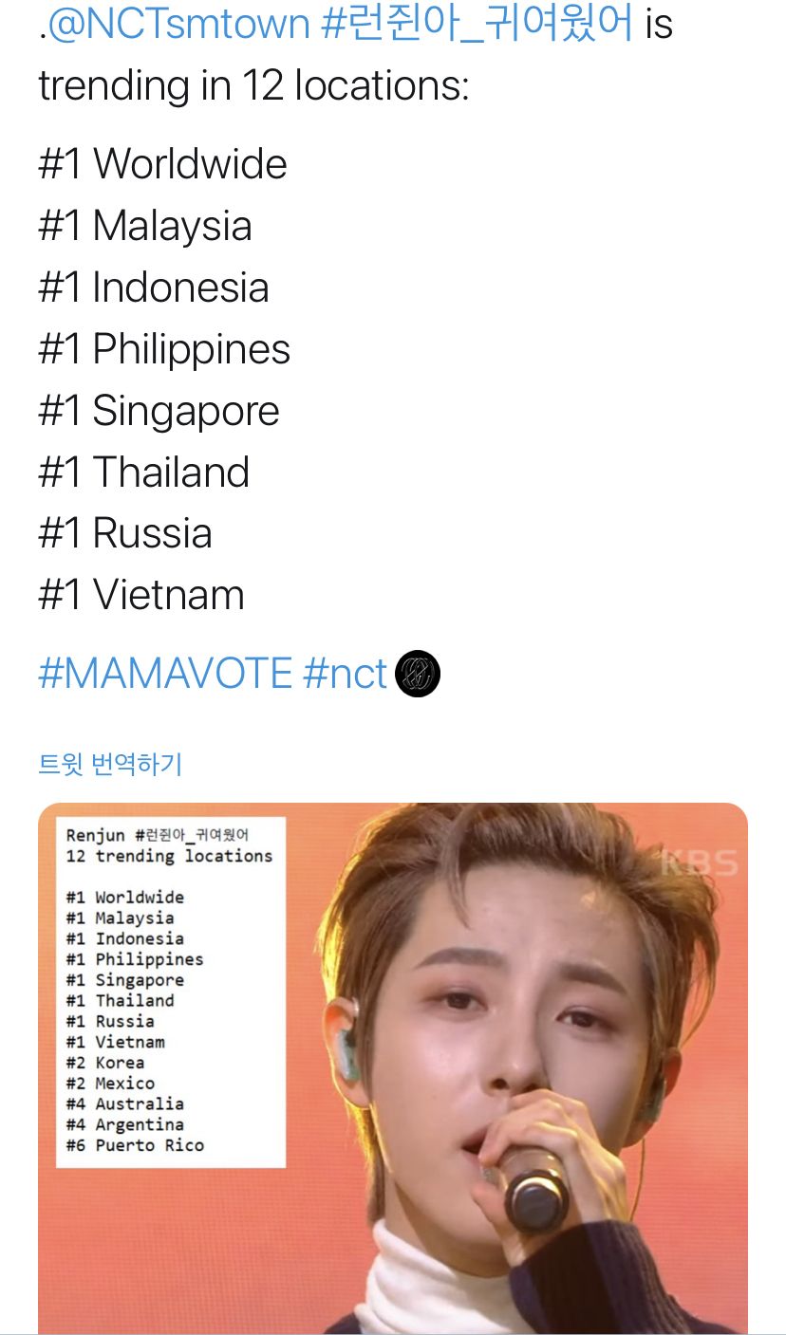Click "trending in 12 locations:" text
This screenshot has width=786, height=1335.
(x=253, y=86)
